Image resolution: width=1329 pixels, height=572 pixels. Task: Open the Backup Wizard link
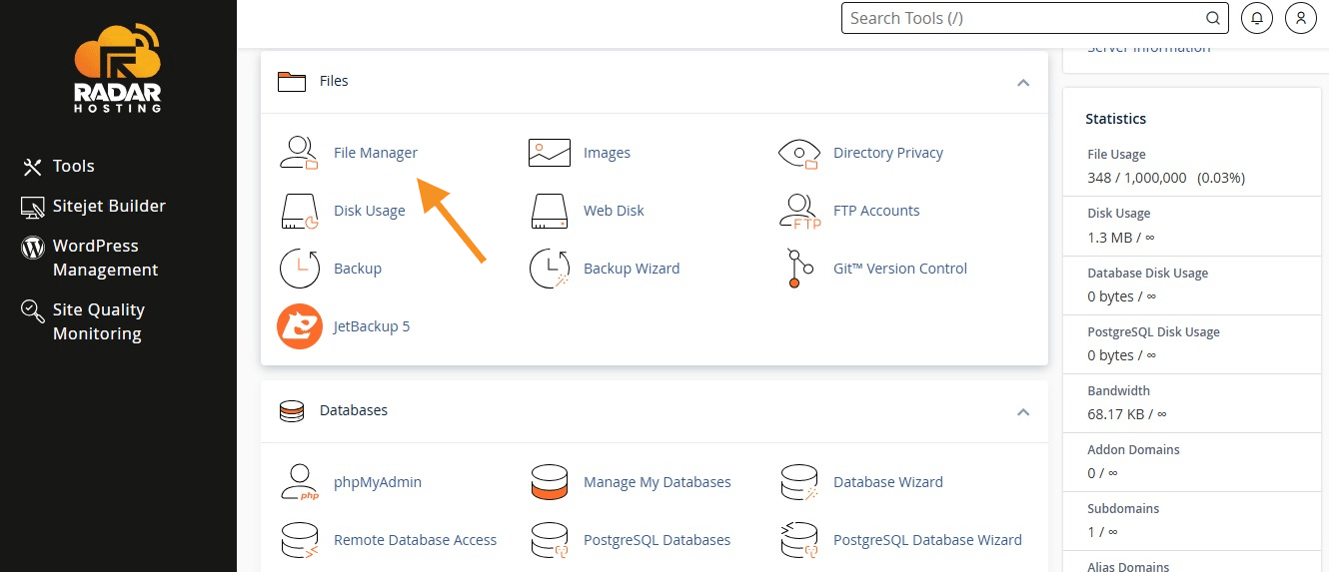(632, 269)
